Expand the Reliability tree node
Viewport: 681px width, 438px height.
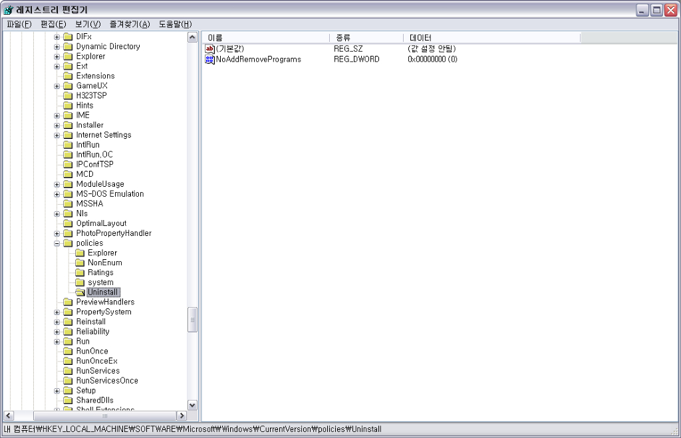tap(57, 332)
